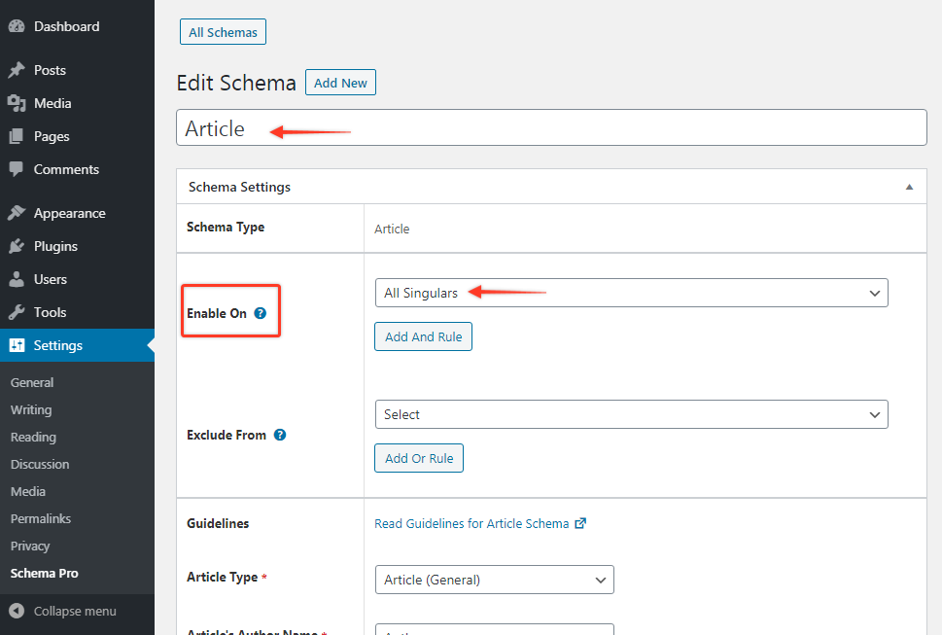Click the Comments bubble icon

tap(17, 169)
